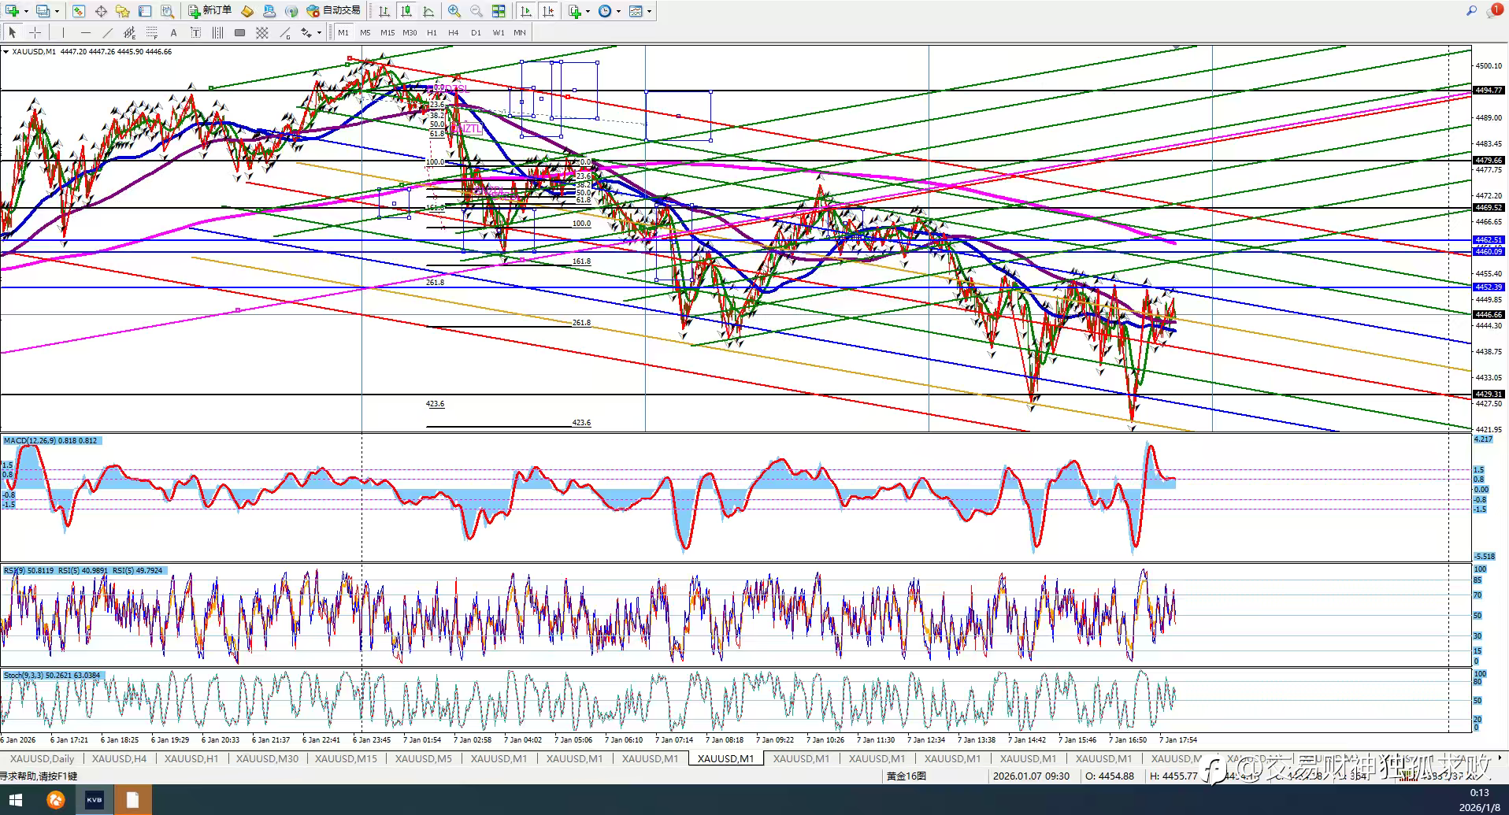
Task: Switch to the XAUUSD,Daily chart tab
Action: [43, 758]
